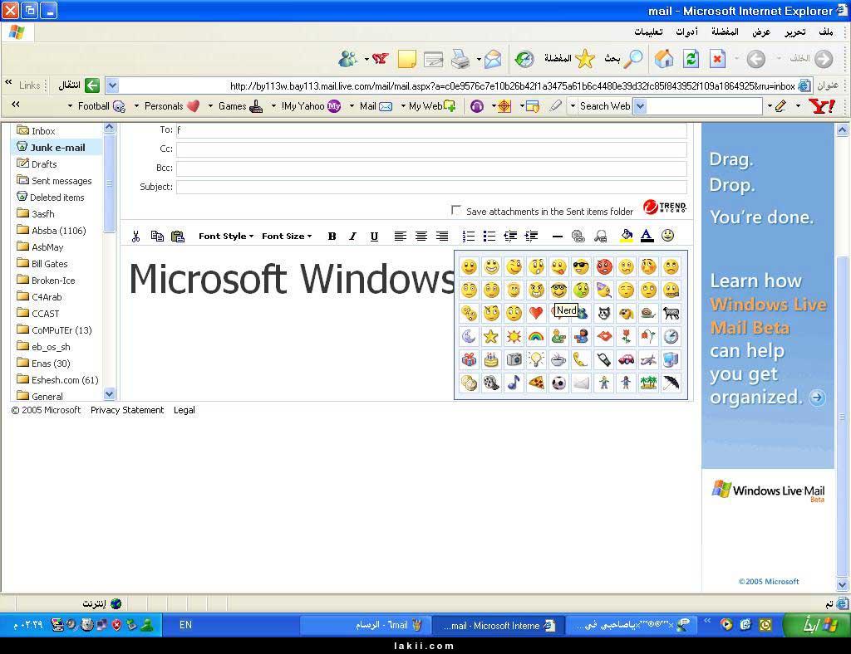
Task: Insert a hyperlink with the link icon
Action: coord(578,237)
